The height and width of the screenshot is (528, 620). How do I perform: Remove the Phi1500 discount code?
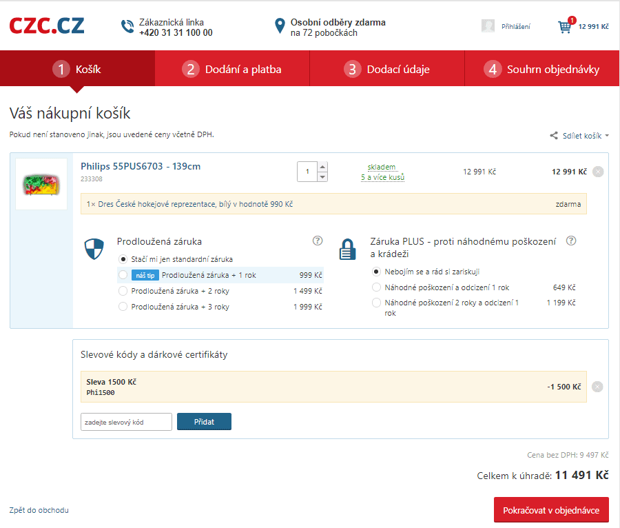point(597,387)
